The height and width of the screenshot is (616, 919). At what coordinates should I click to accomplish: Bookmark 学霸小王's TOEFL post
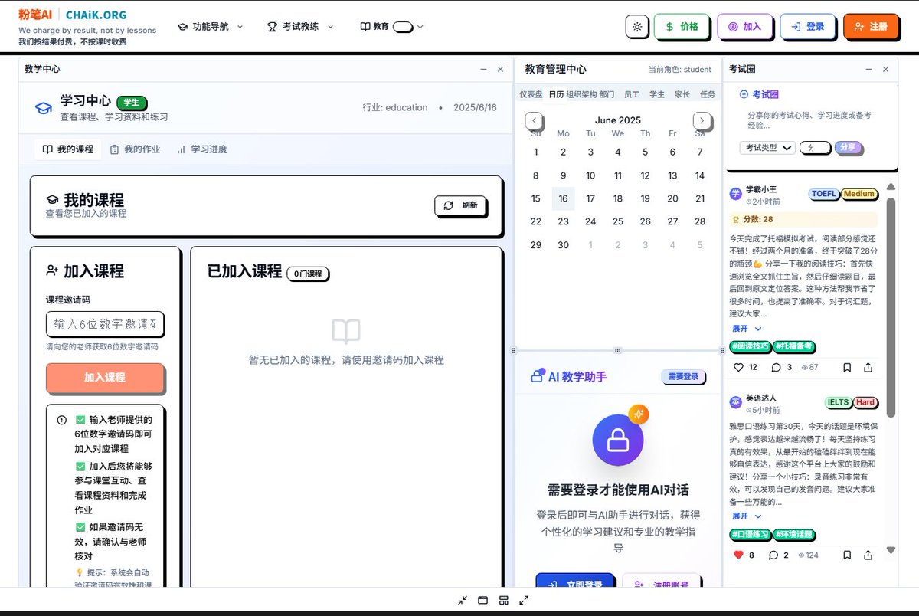(x=847, y=367)
